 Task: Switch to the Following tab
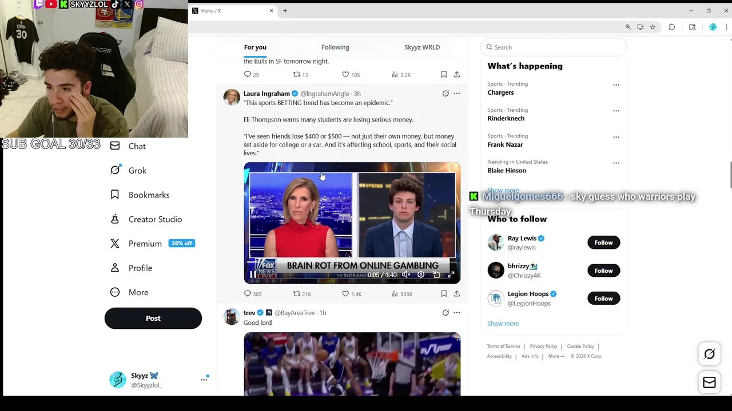pos(335,47)
